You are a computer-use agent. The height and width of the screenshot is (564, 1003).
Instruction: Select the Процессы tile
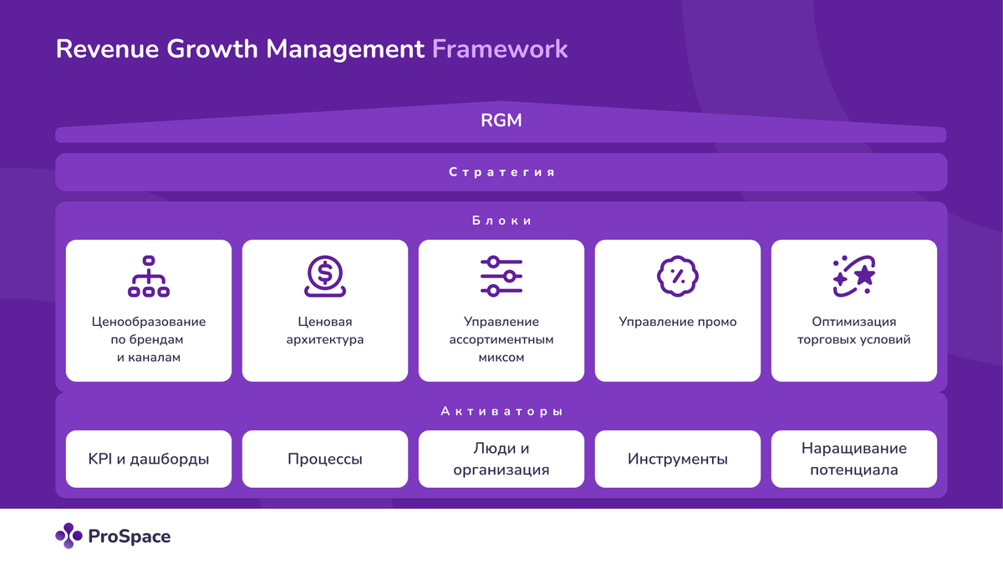(x=325, y=459)
